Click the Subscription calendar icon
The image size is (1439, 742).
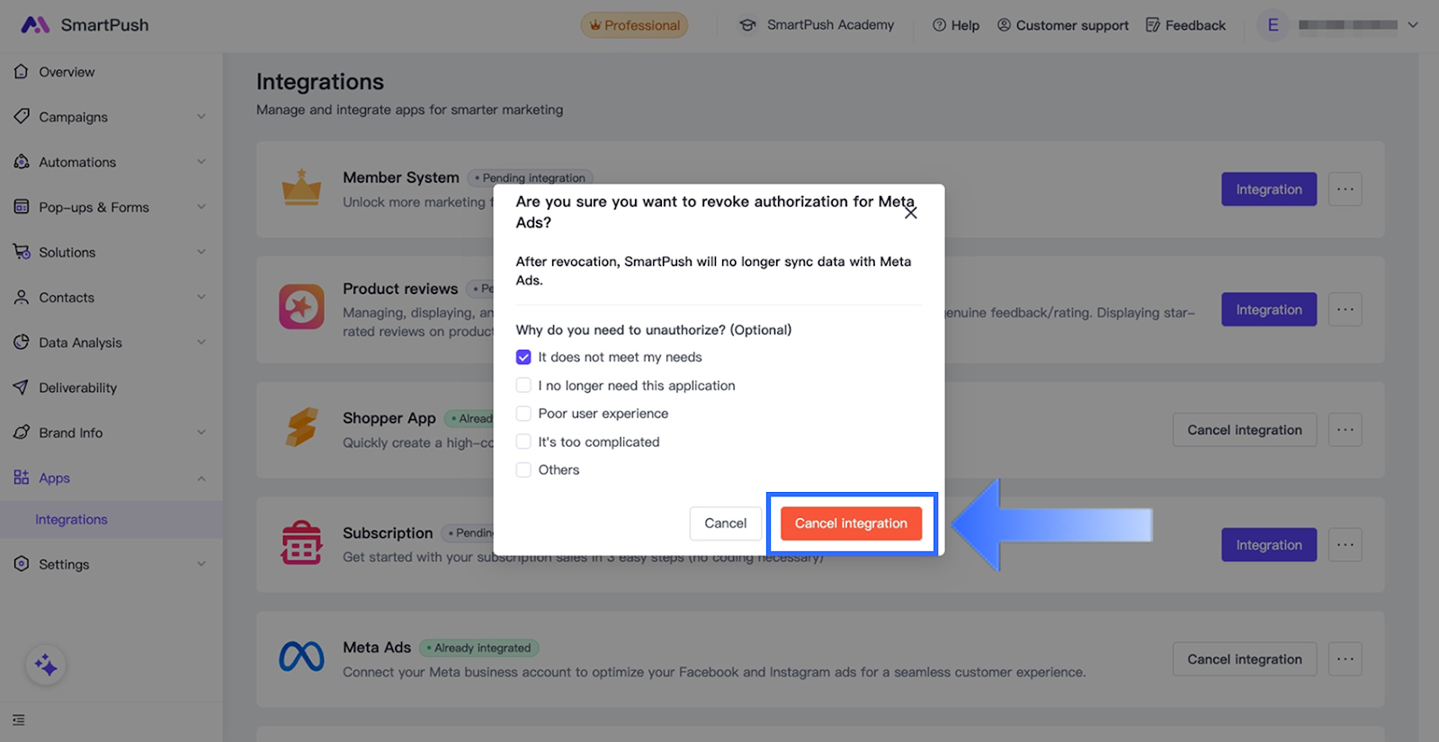pos(301,543)
